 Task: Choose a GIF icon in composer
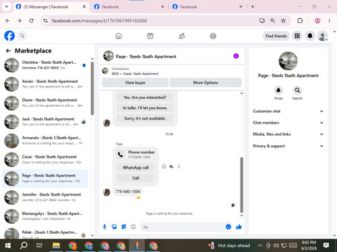(x=133, y=227)
